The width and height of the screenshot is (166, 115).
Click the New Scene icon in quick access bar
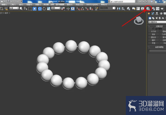2,1
